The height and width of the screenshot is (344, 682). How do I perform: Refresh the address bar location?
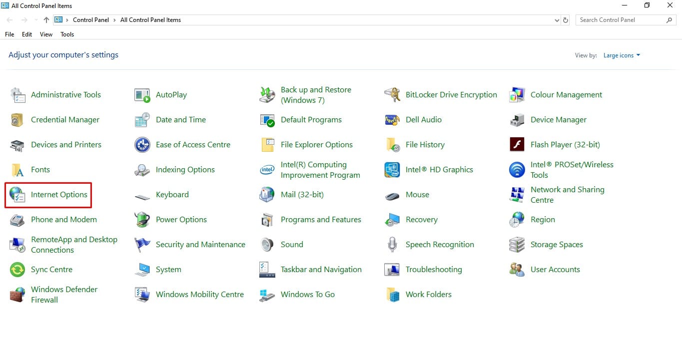(566, 20)
